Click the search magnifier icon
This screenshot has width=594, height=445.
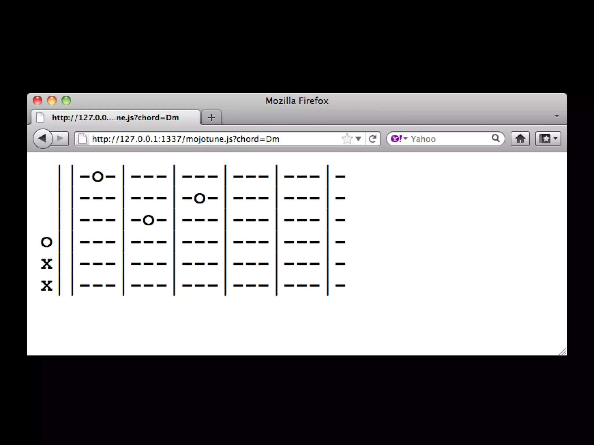[495, 138]
